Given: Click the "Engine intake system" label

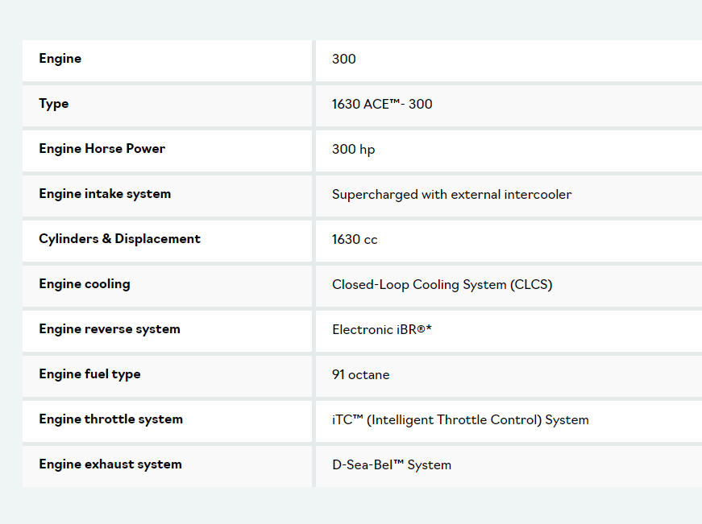Looking at the screenshot, I should pos(105,194).
